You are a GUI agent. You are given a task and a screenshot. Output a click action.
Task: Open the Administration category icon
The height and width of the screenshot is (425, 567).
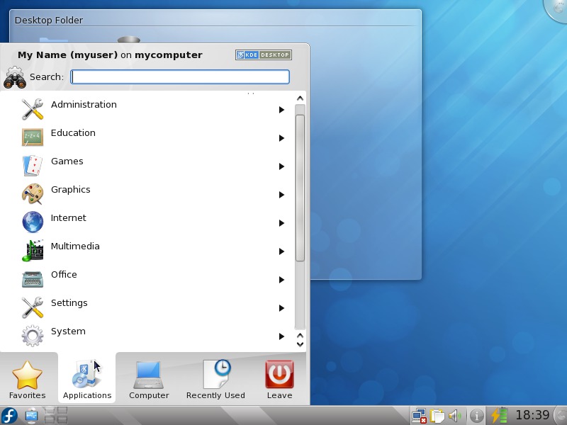tap(33, 109)
